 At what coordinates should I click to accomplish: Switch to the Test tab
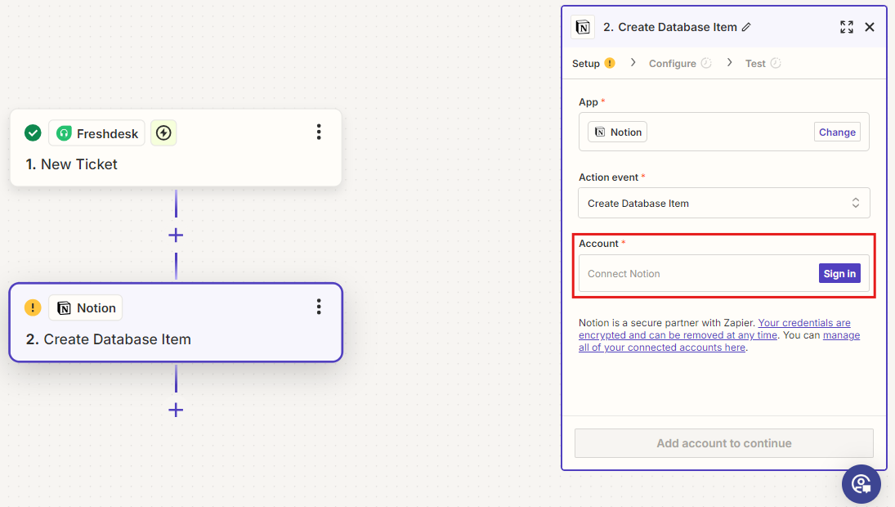(x=755, y=64)
